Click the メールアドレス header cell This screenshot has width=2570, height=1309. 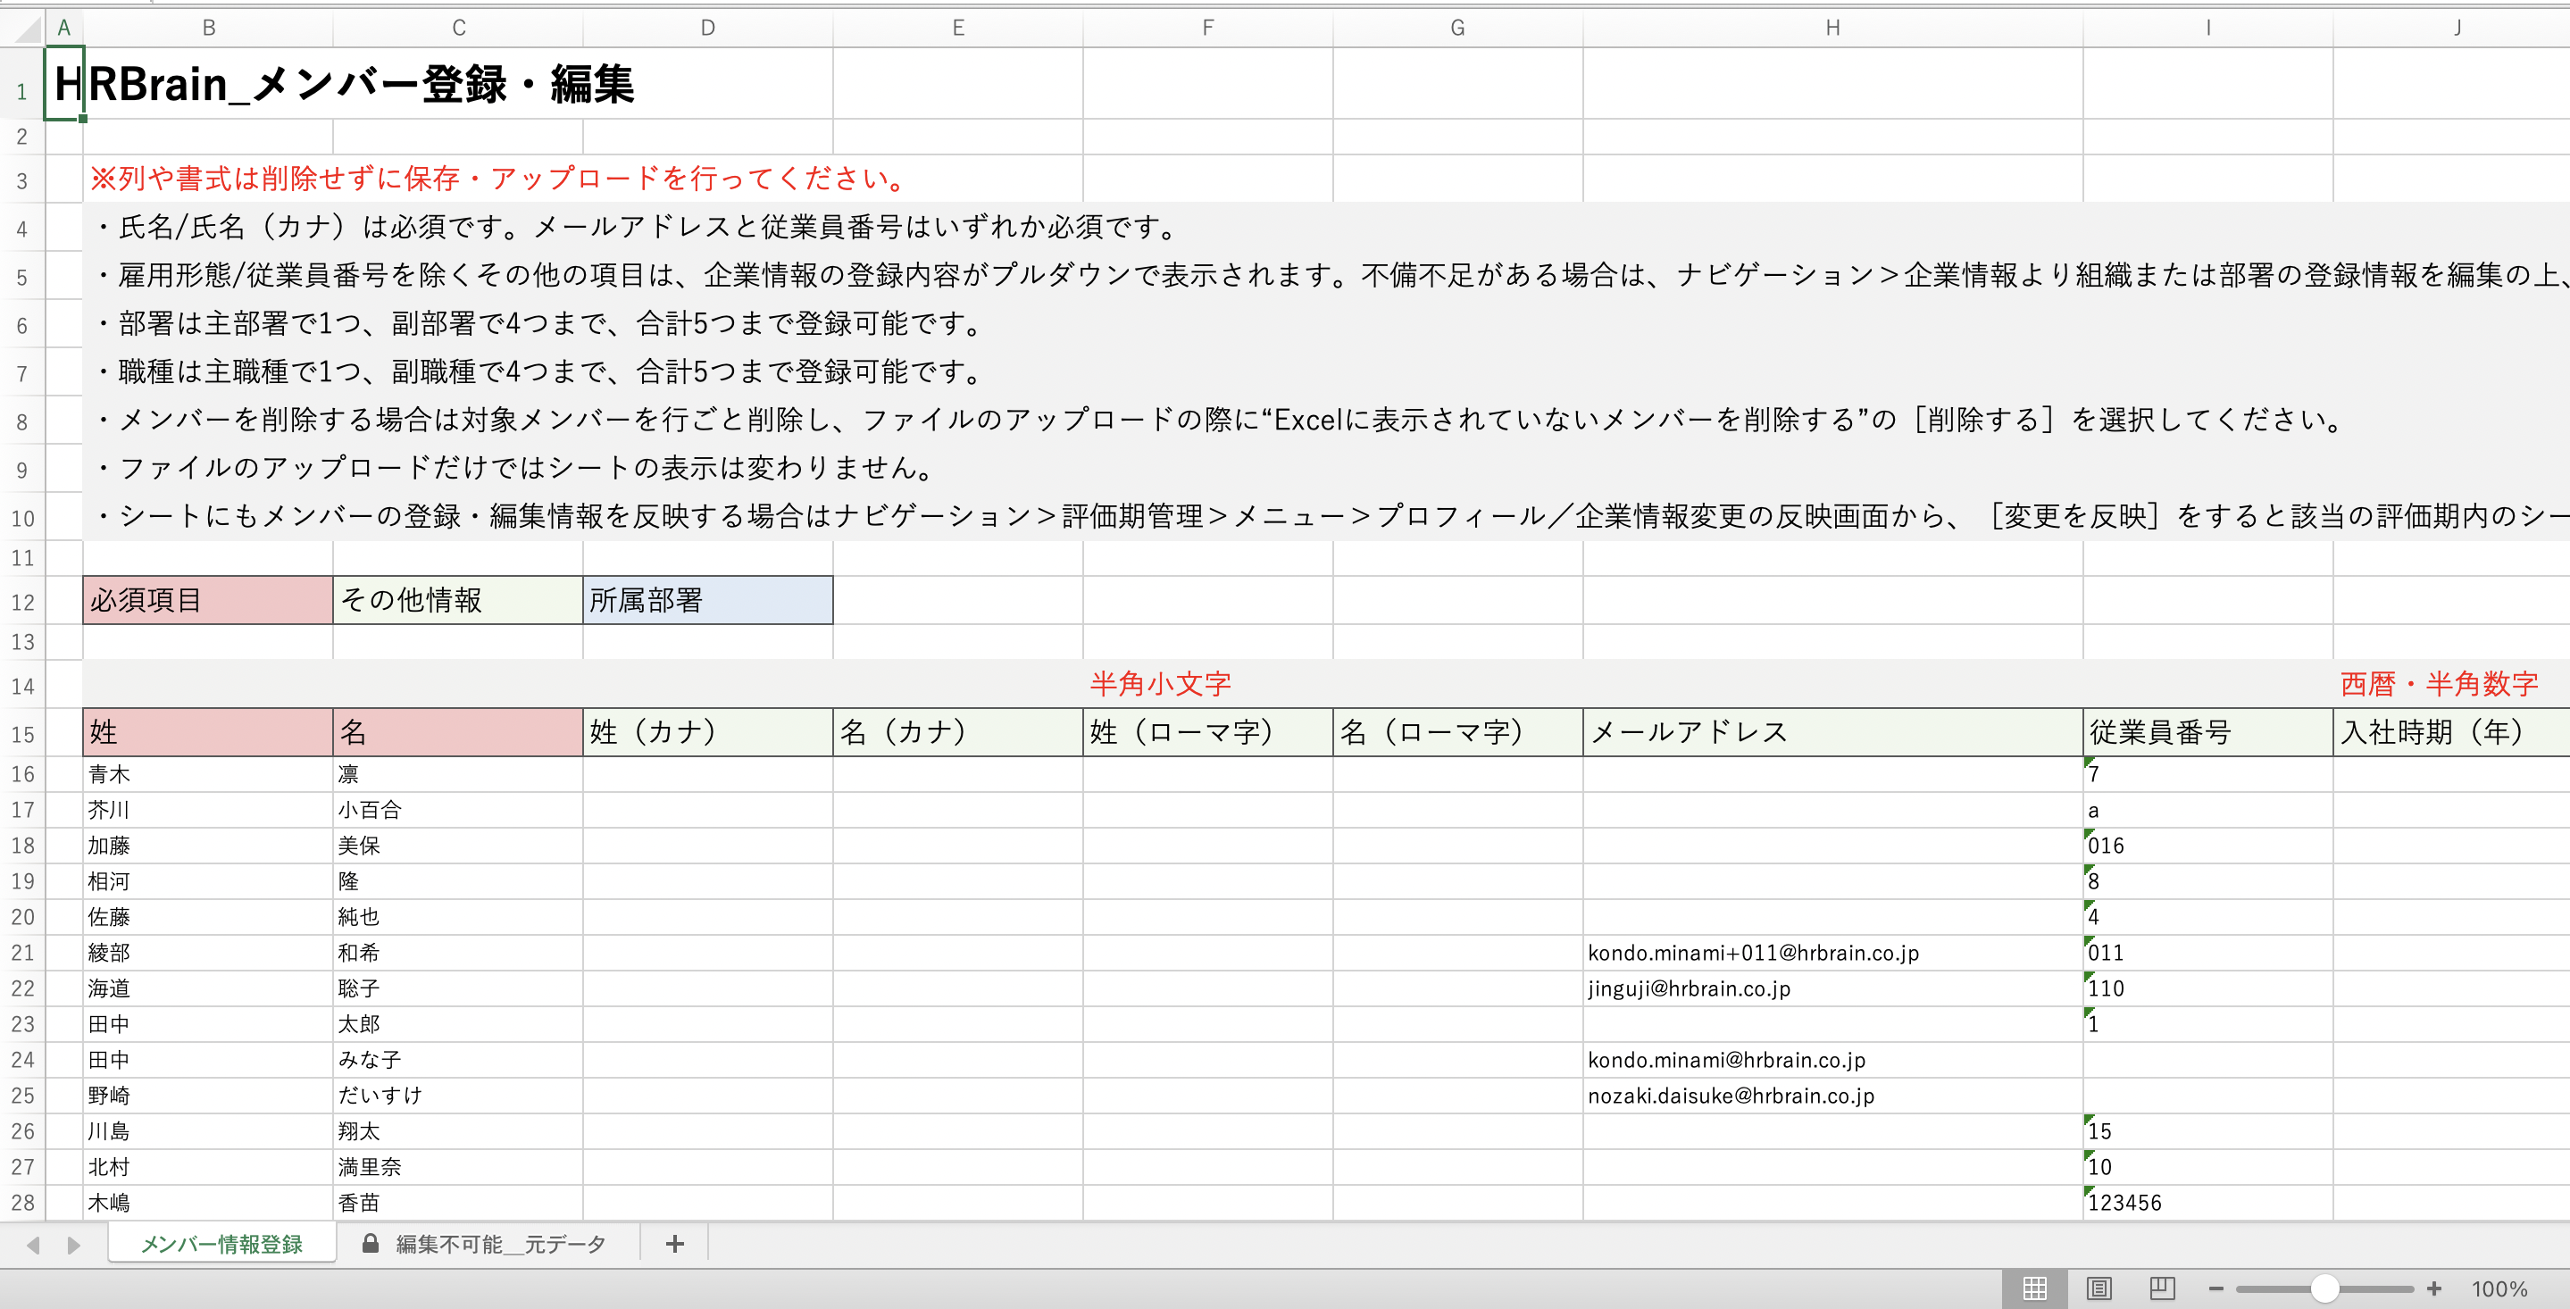[1832, 732]
